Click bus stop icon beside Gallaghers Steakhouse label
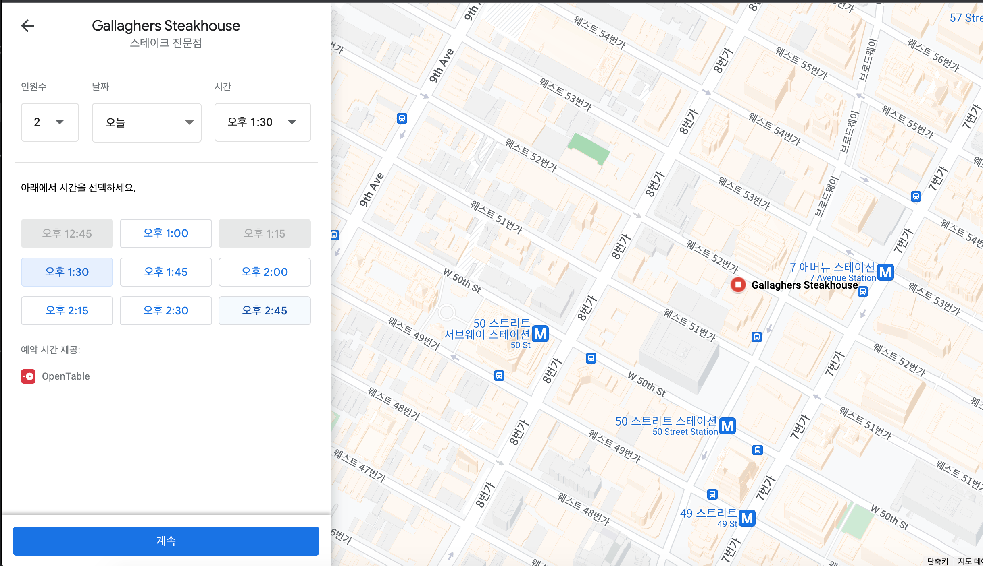The image size is (983, 566). (862, 291)
